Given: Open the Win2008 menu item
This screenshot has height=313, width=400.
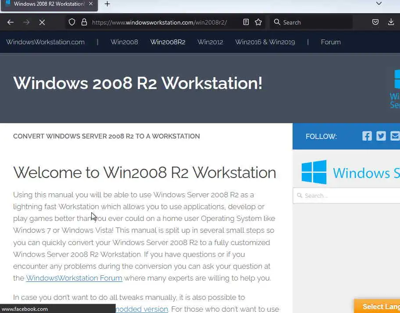Looking at the screenshot, I should pyautogui.click(x=124, y=42).
